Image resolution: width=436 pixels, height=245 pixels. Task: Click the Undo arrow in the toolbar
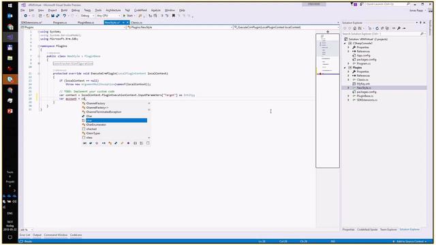[x=65, y=16]
